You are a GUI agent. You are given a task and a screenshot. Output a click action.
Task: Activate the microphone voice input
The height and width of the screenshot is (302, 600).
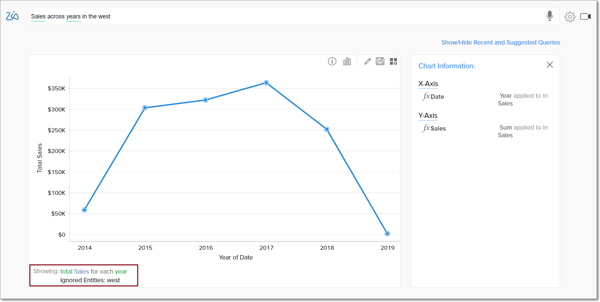coord(549,16)
